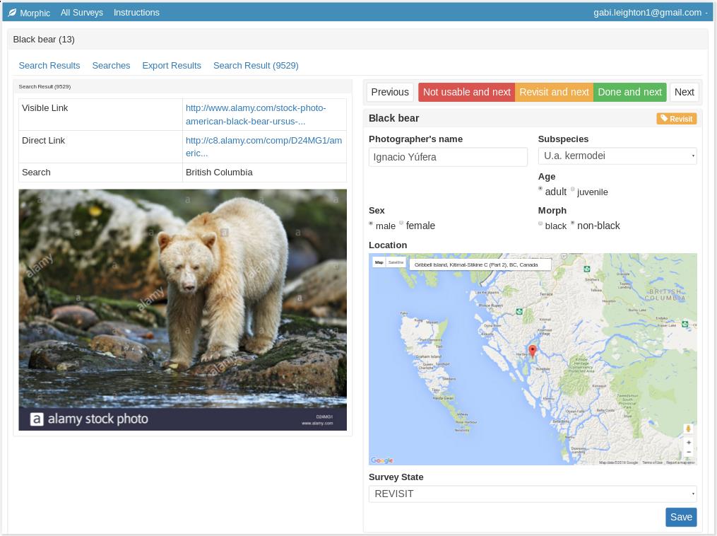The image size is (717, 536).
Task: Click the Google logo on the map
Action: click(382, 460)
